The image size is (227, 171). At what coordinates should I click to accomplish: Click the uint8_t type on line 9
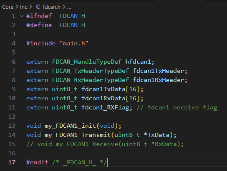pos(65,89)
